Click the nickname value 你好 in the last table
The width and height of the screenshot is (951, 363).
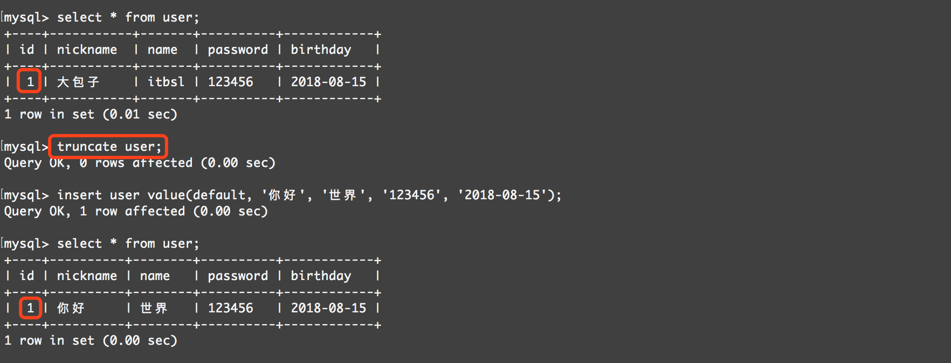(x=71, y=308)
